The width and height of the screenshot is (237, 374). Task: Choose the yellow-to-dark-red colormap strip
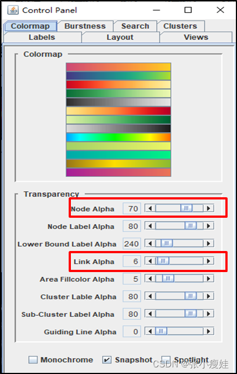pyautogui.click(x=118, y=111)
